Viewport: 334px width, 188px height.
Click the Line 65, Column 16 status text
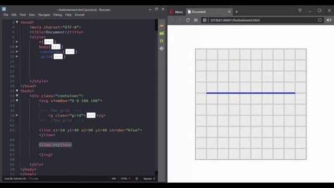pos(15,179)
